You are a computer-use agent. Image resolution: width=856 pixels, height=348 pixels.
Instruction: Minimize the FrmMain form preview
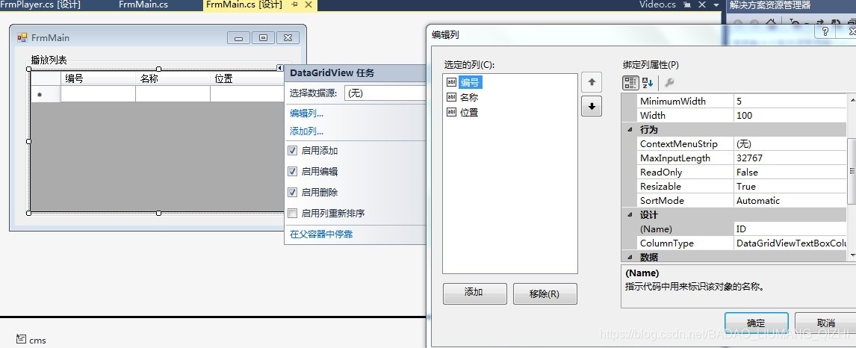point(238,37)
